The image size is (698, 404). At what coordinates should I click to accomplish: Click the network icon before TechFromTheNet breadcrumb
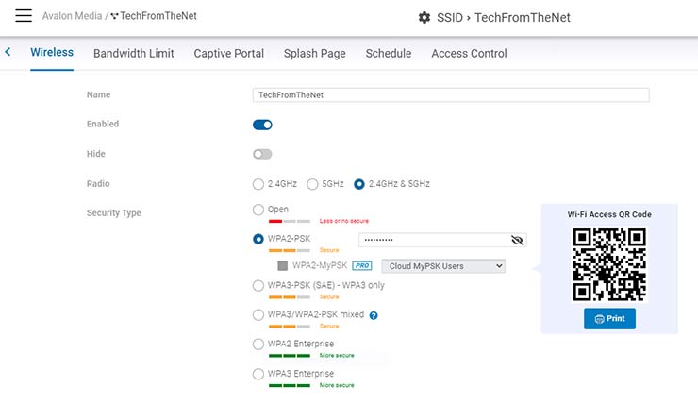coord(115,17)
